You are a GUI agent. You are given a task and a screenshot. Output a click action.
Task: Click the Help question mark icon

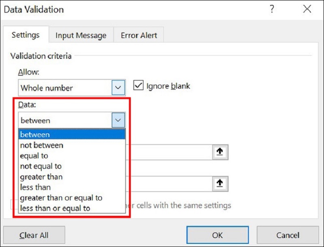click(x=272, y=9)
